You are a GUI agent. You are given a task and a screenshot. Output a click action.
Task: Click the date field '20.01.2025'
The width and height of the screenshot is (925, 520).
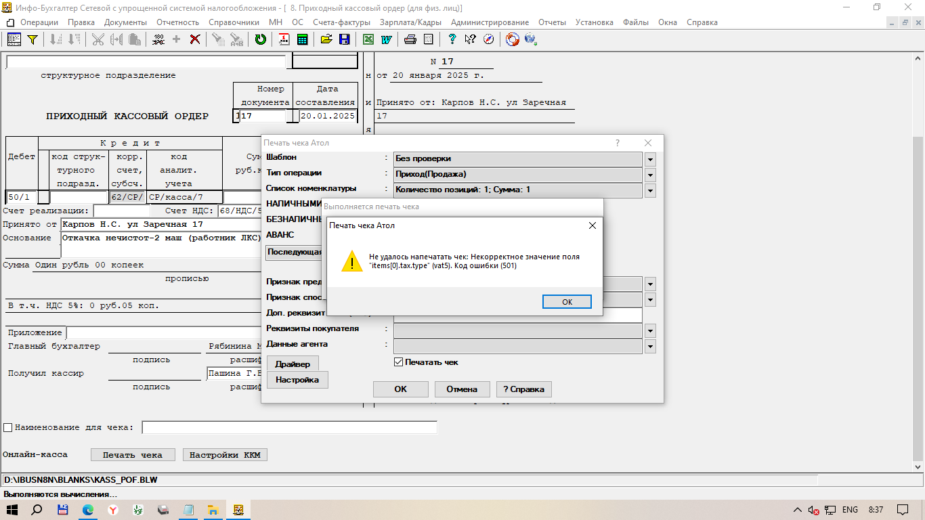[328, 116]
